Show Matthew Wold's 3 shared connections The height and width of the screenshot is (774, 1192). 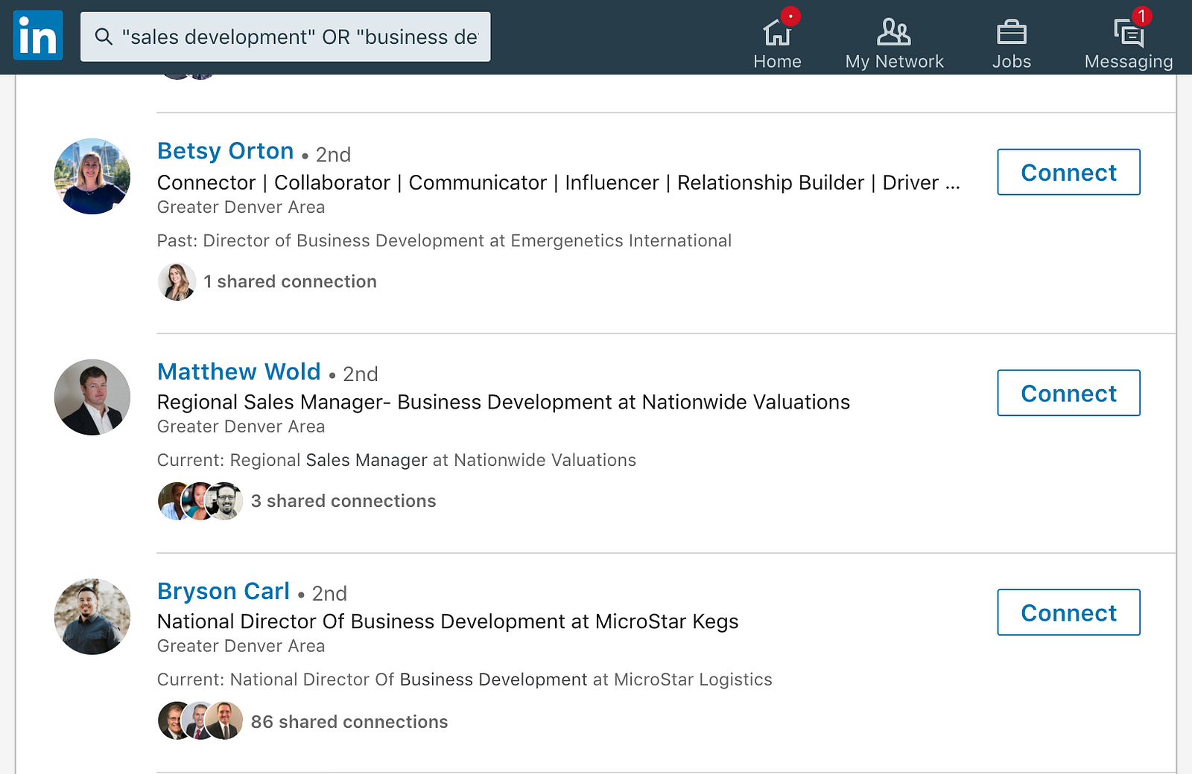pyautogui.click(x=343, y=501)
